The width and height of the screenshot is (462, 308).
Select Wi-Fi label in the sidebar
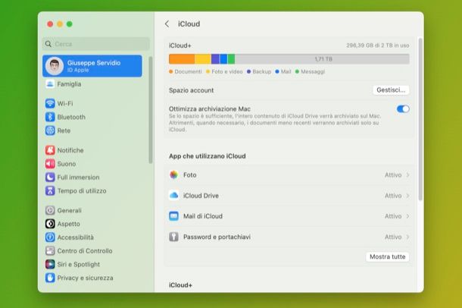[x=65, y=103]
